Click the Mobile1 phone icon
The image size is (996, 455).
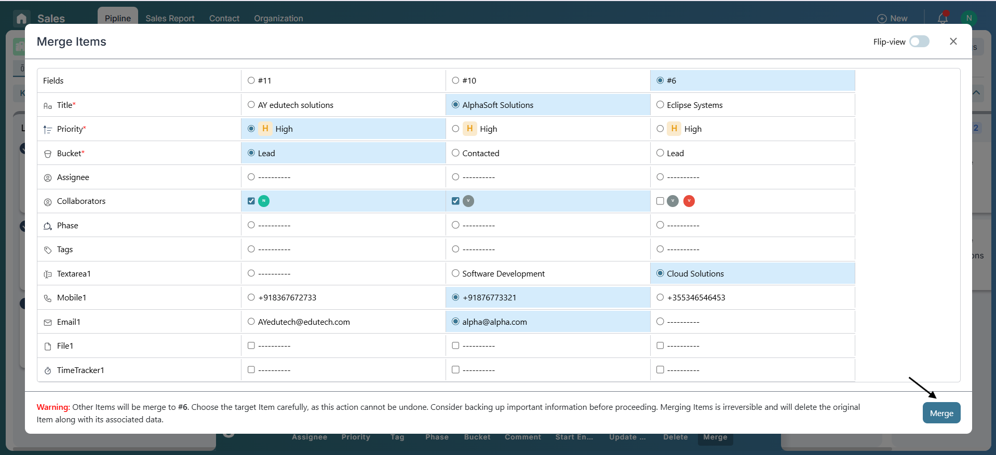pos(48,298)
